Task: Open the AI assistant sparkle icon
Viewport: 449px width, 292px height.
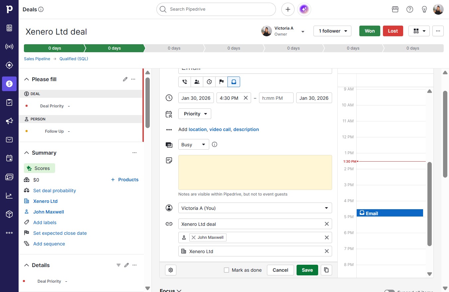Action: point(304,9)
